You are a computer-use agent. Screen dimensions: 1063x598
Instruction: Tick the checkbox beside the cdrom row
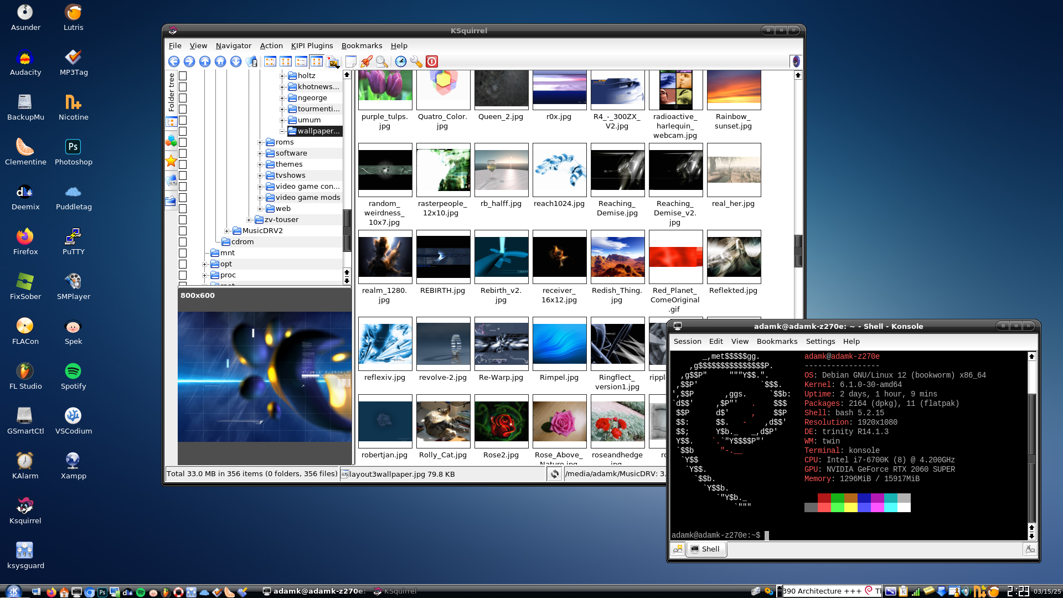coord(183,242)
